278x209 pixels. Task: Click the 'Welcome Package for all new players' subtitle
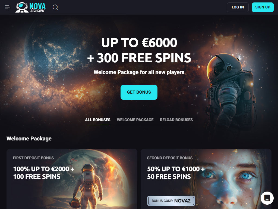pos(139,72)
